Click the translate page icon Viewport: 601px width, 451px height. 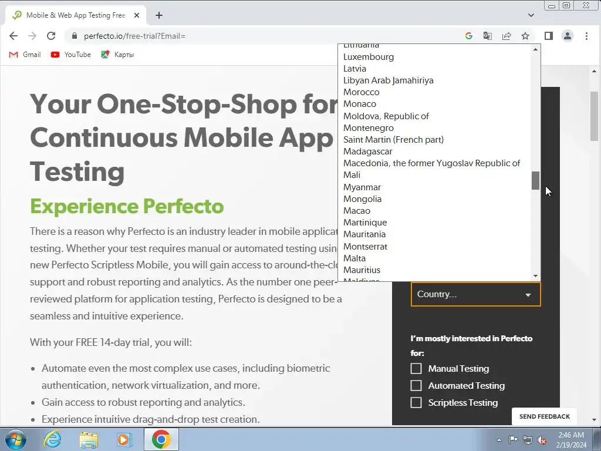point(487,36)
